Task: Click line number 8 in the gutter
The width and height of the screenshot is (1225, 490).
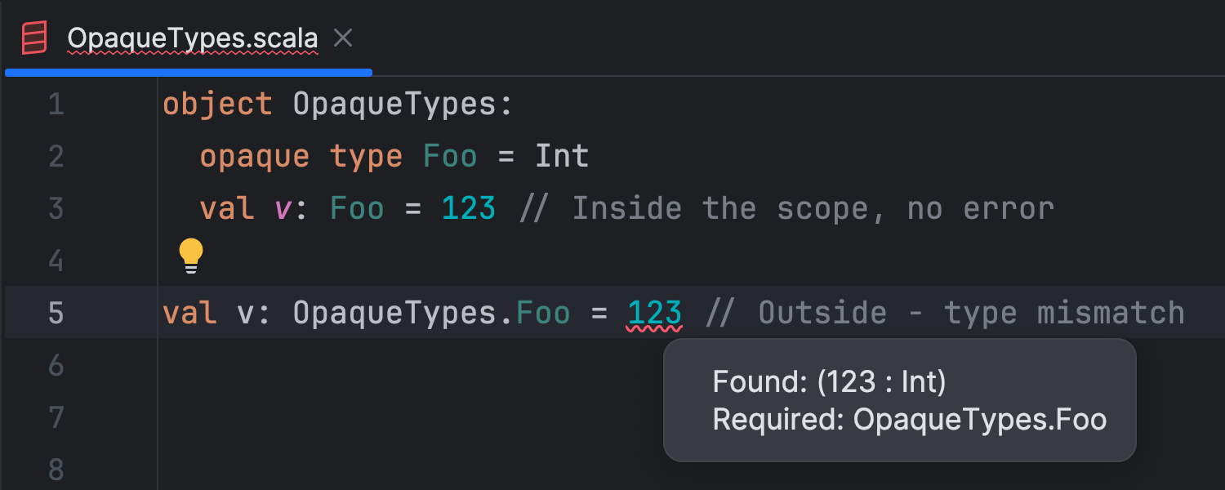Action: [x=56, y=470]
